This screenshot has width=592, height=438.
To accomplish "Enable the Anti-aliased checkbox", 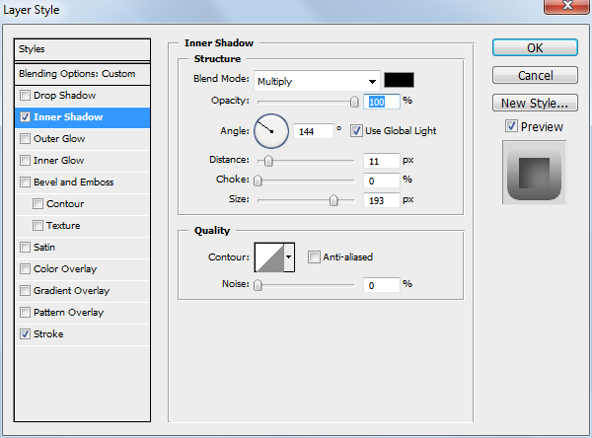I will click(314, 257).
